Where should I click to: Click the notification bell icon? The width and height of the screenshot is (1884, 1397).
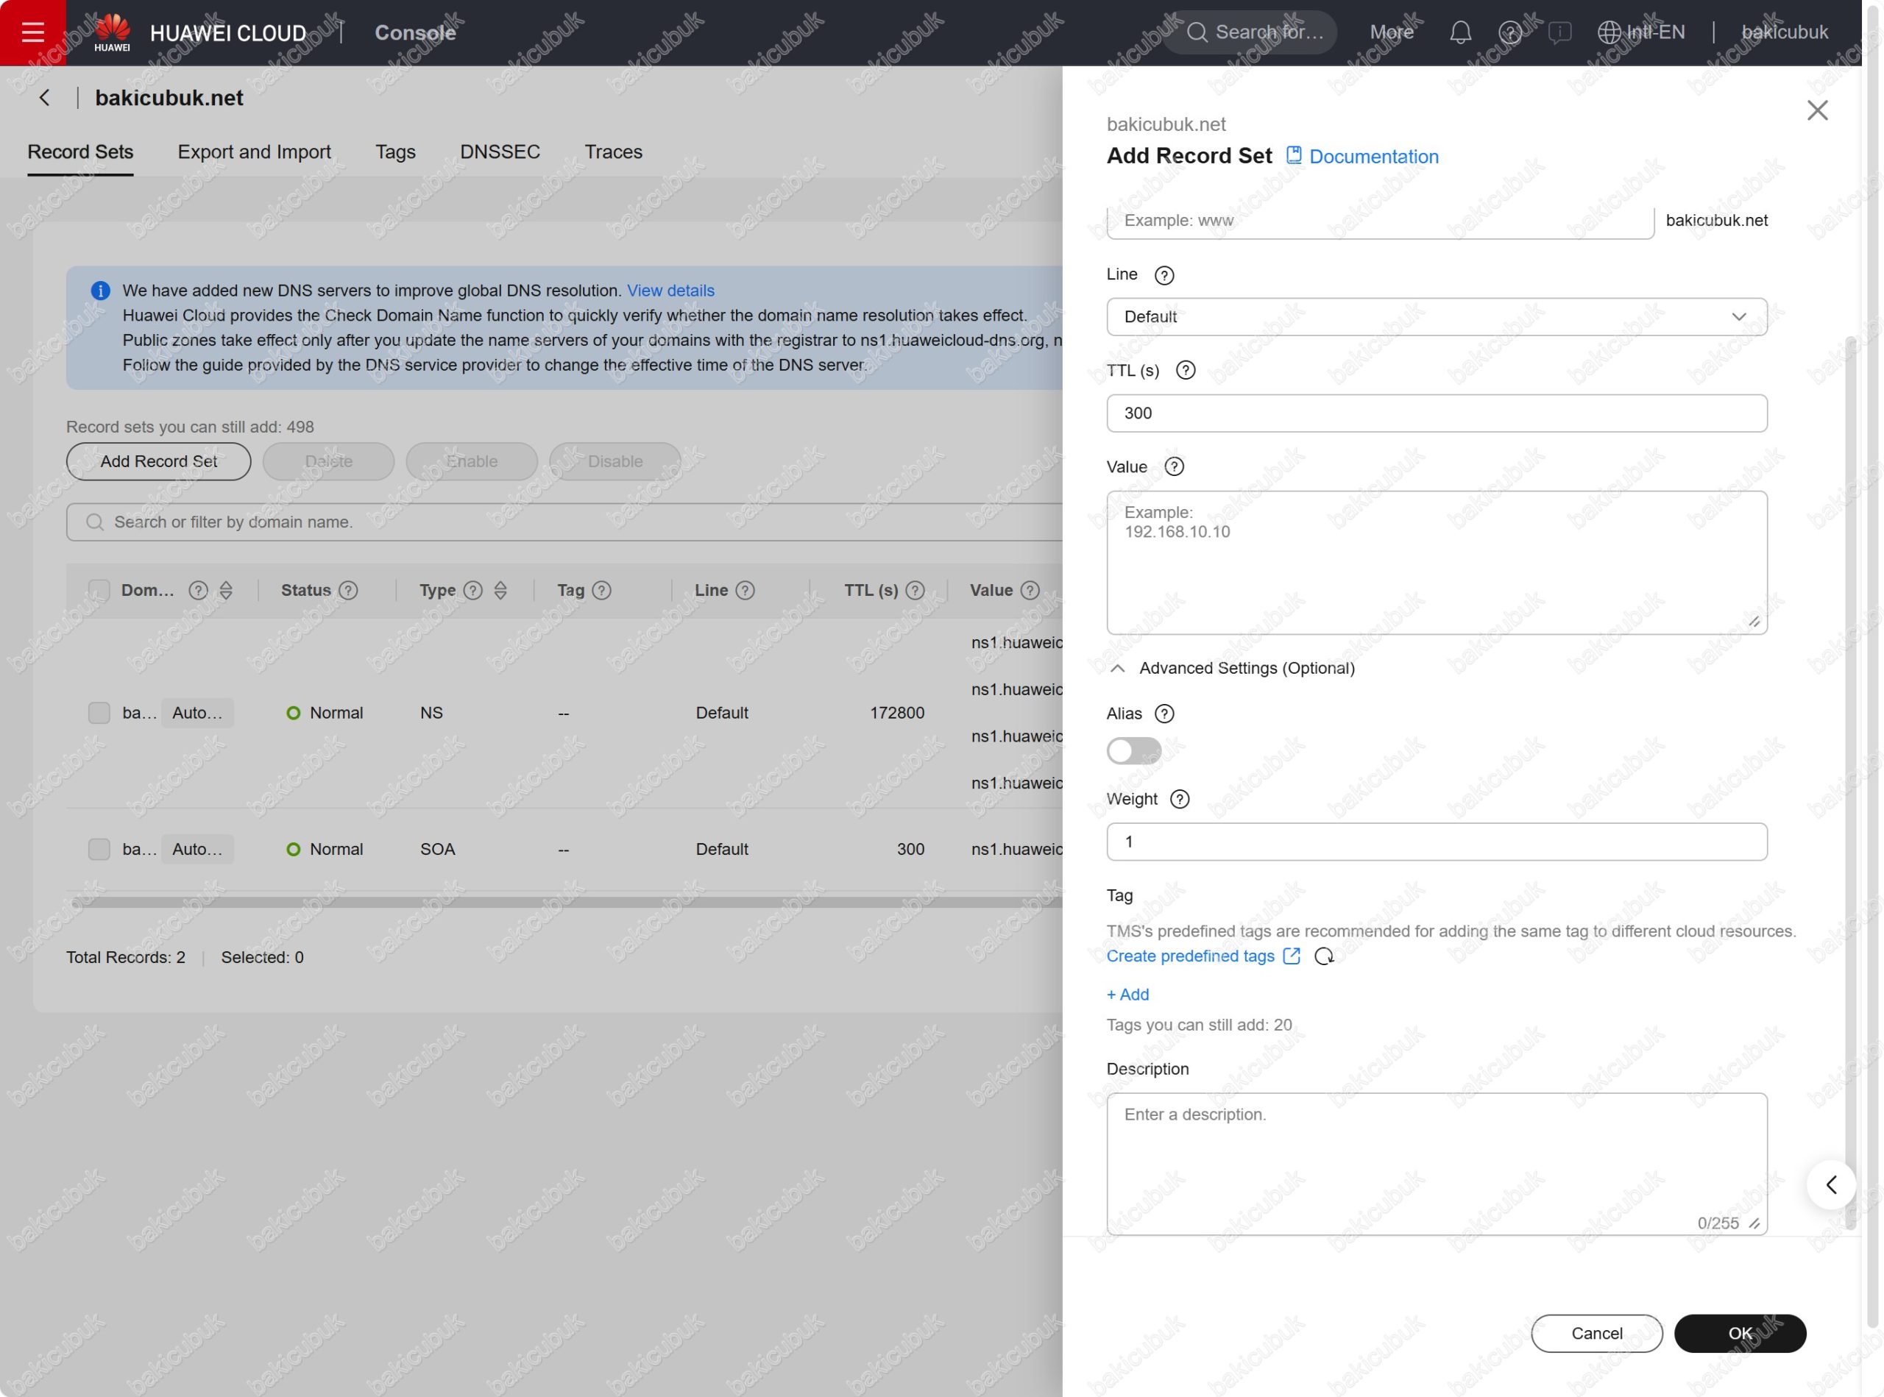[x=1460, y=33]
